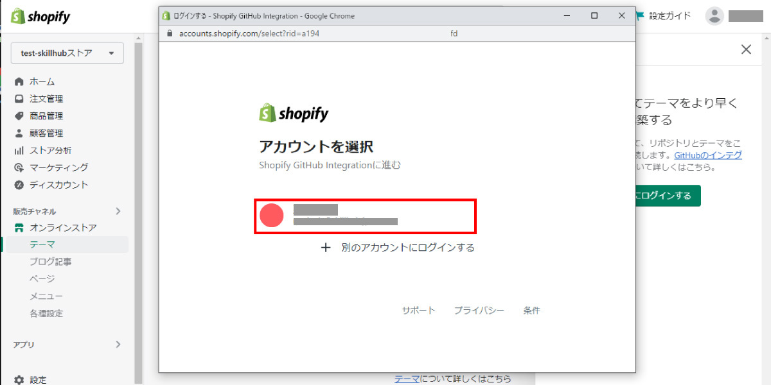Close the popup Chrome window

click(x=622, y=15)
